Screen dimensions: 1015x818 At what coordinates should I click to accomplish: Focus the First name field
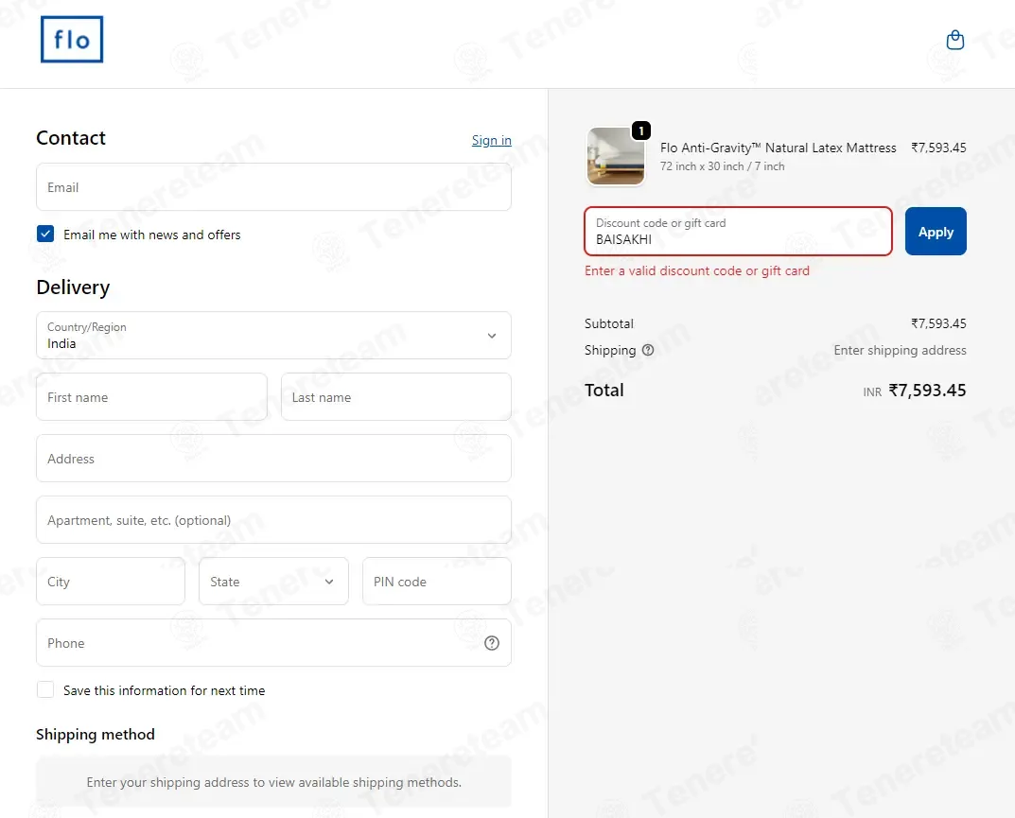151,396
